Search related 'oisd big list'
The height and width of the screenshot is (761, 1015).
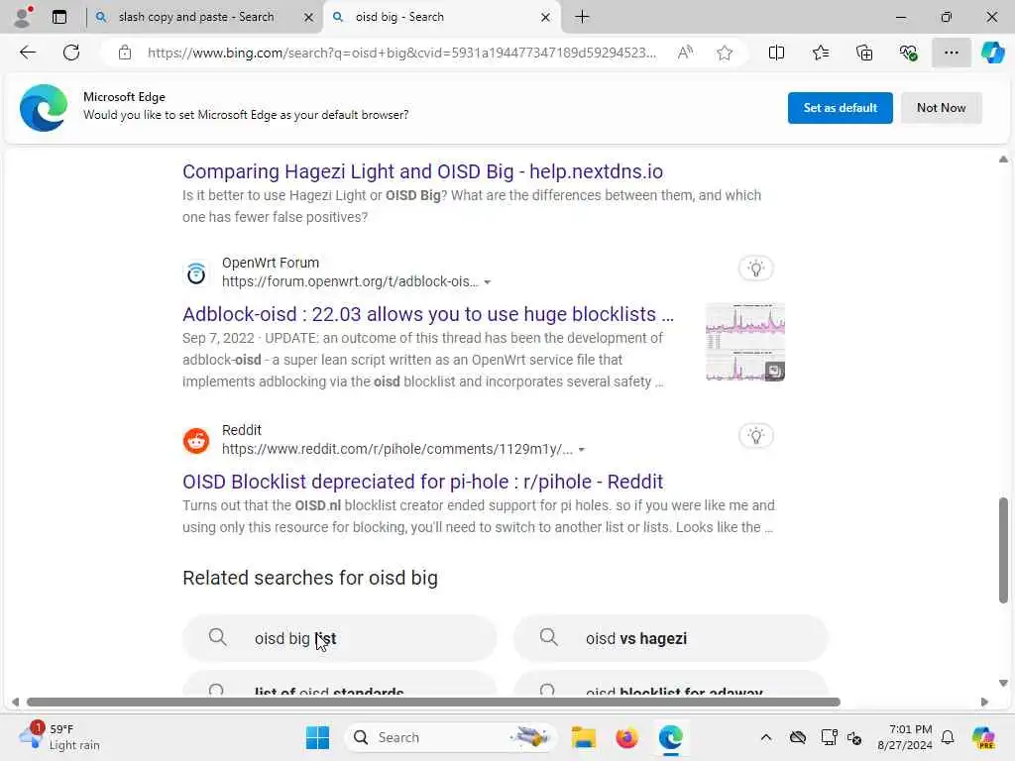point(340,638)
